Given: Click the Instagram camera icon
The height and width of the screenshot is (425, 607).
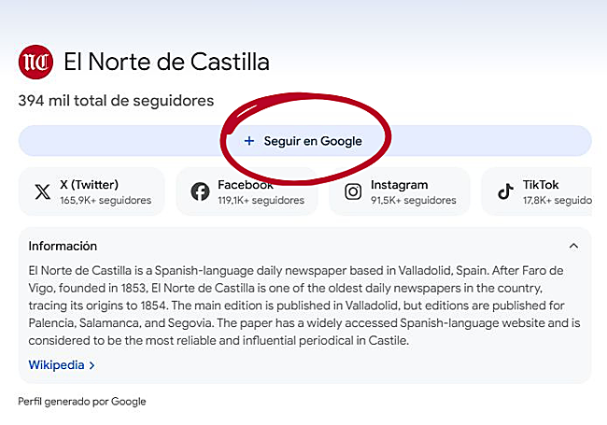Looking at the screenshot, I should (353, 191).
